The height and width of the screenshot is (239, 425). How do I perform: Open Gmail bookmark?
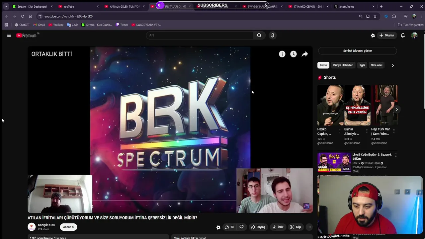(x=39, y=25)
